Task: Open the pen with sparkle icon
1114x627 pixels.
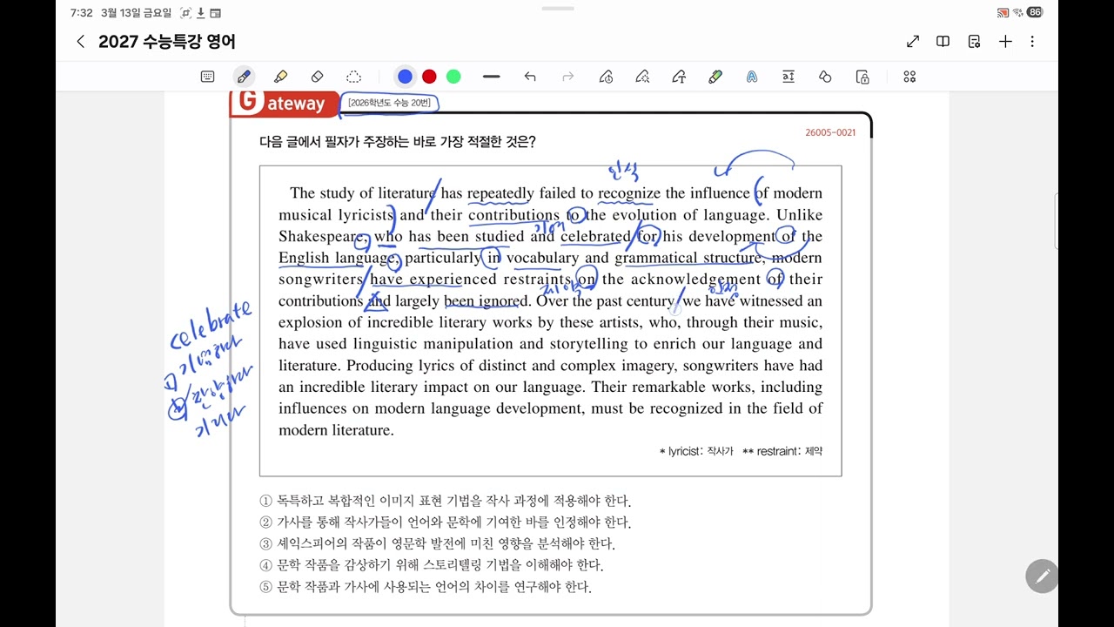Action: tap(642, 77)
